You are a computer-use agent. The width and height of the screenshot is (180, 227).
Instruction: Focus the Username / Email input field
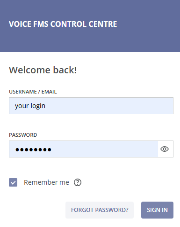tap(91, 106)
